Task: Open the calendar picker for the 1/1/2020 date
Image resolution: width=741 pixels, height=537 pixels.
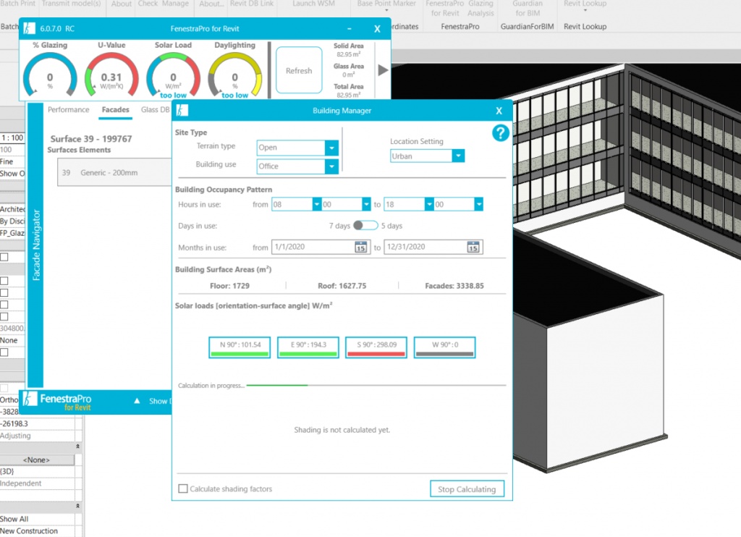Action: pos(360,247)
